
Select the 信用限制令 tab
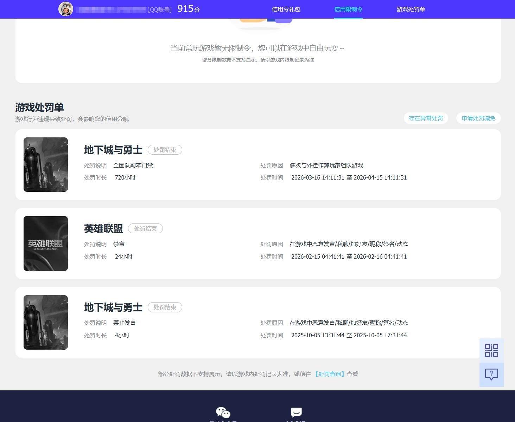pos(348,9)
